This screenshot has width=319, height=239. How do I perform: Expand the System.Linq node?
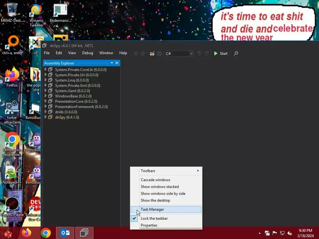(45, 80)
